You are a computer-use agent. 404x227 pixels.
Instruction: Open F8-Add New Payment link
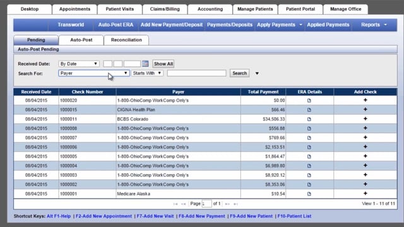tap(202, 216)
